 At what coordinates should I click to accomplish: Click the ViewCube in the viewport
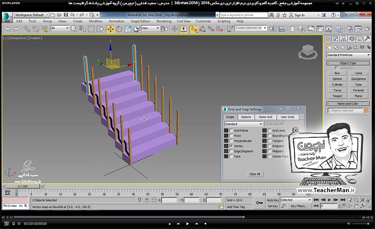click(307, 52)
